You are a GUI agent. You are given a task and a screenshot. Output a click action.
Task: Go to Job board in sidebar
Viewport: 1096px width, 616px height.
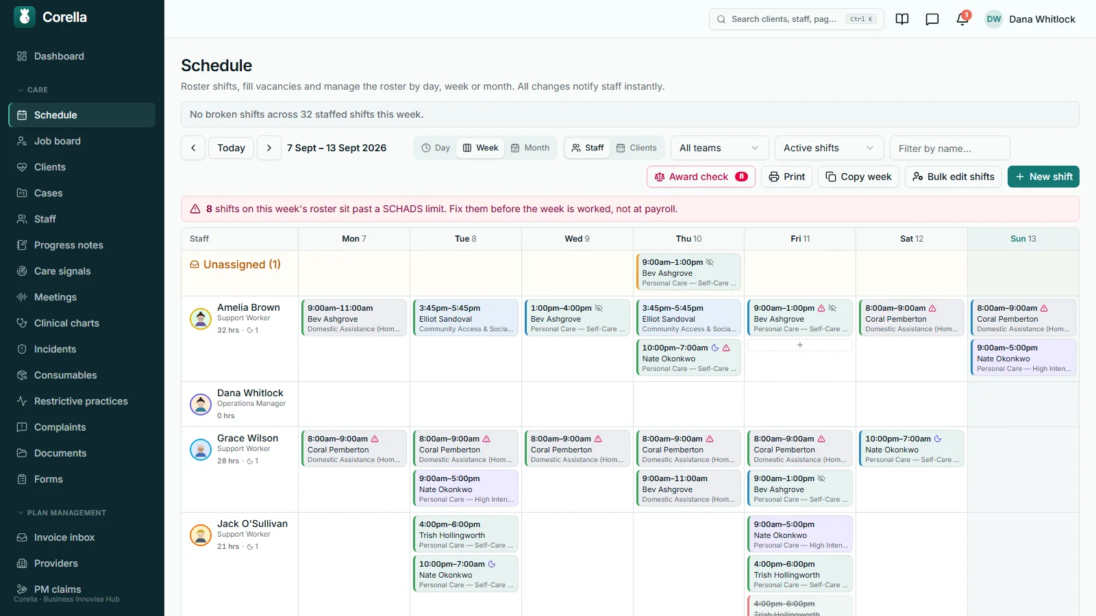click(82, 141)
